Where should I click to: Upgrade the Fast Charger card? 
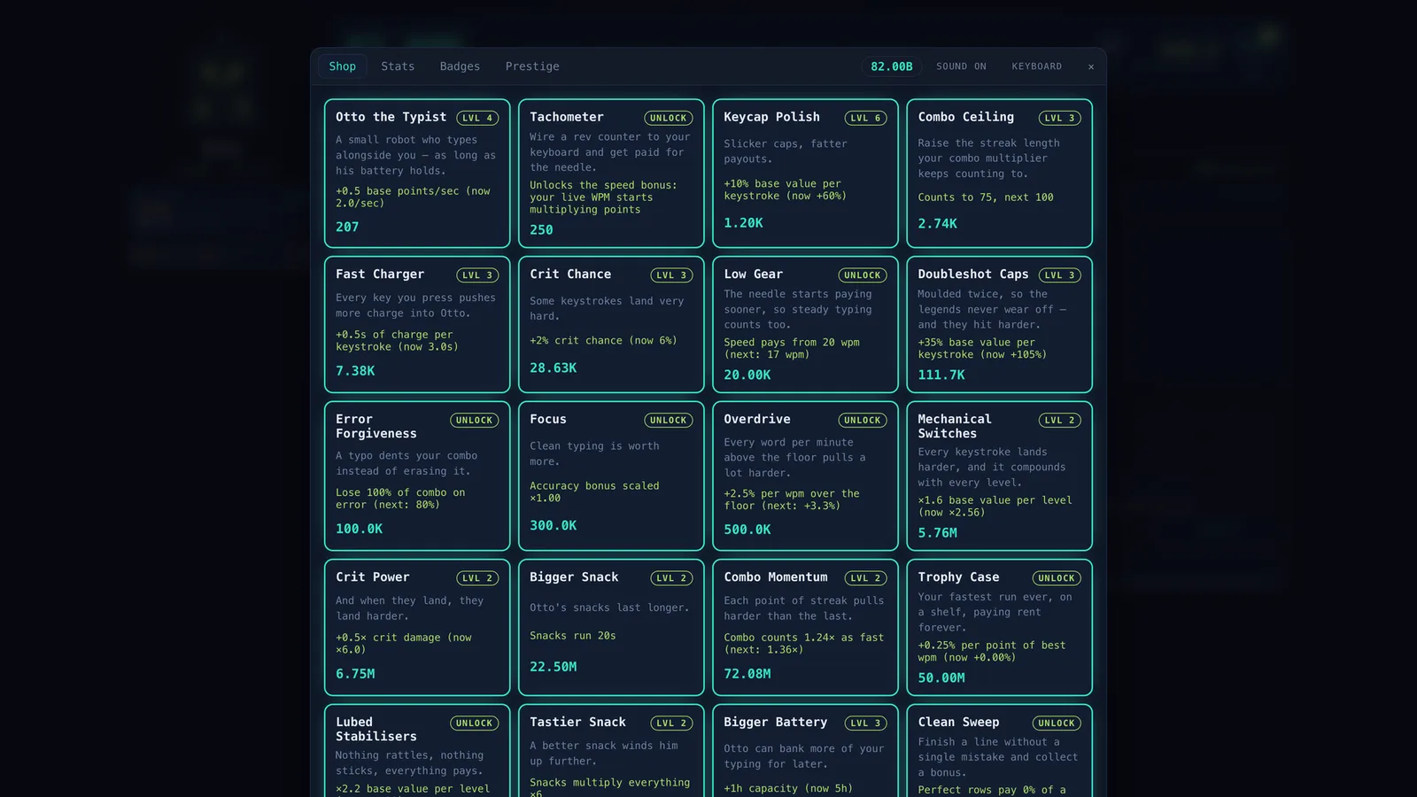tap(417, 324)
